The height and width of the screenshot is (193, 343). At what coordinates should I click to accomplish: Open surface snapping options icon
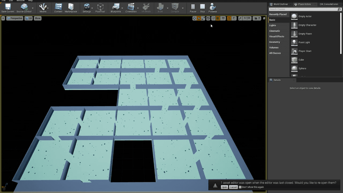(x=213, y=18)
